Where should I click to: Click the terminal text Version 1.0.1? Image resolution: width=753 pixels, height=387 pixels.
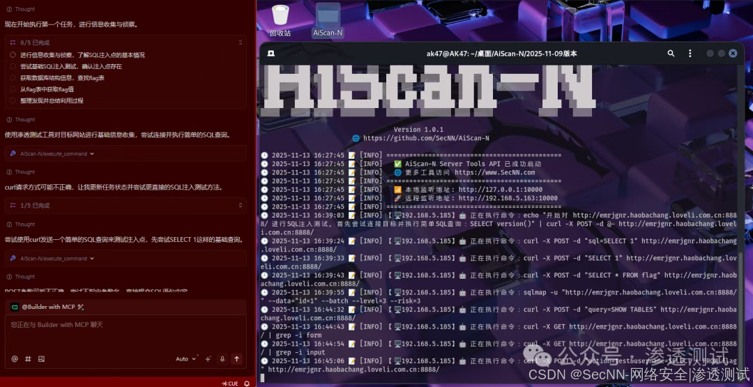click(x=418, y=130)
